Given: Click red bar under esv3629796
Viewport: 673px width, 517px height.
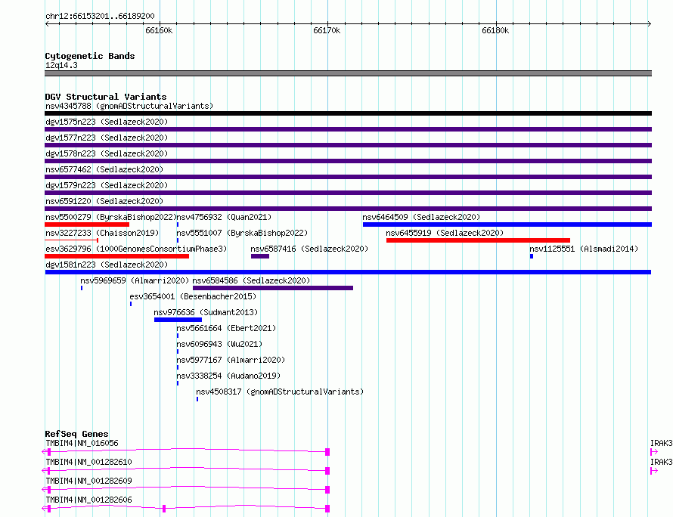Looking at the screenshot, I should (116, 256).
